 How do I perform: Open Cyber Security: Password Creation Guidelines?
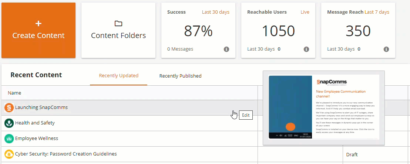click(x=65, y=154)
